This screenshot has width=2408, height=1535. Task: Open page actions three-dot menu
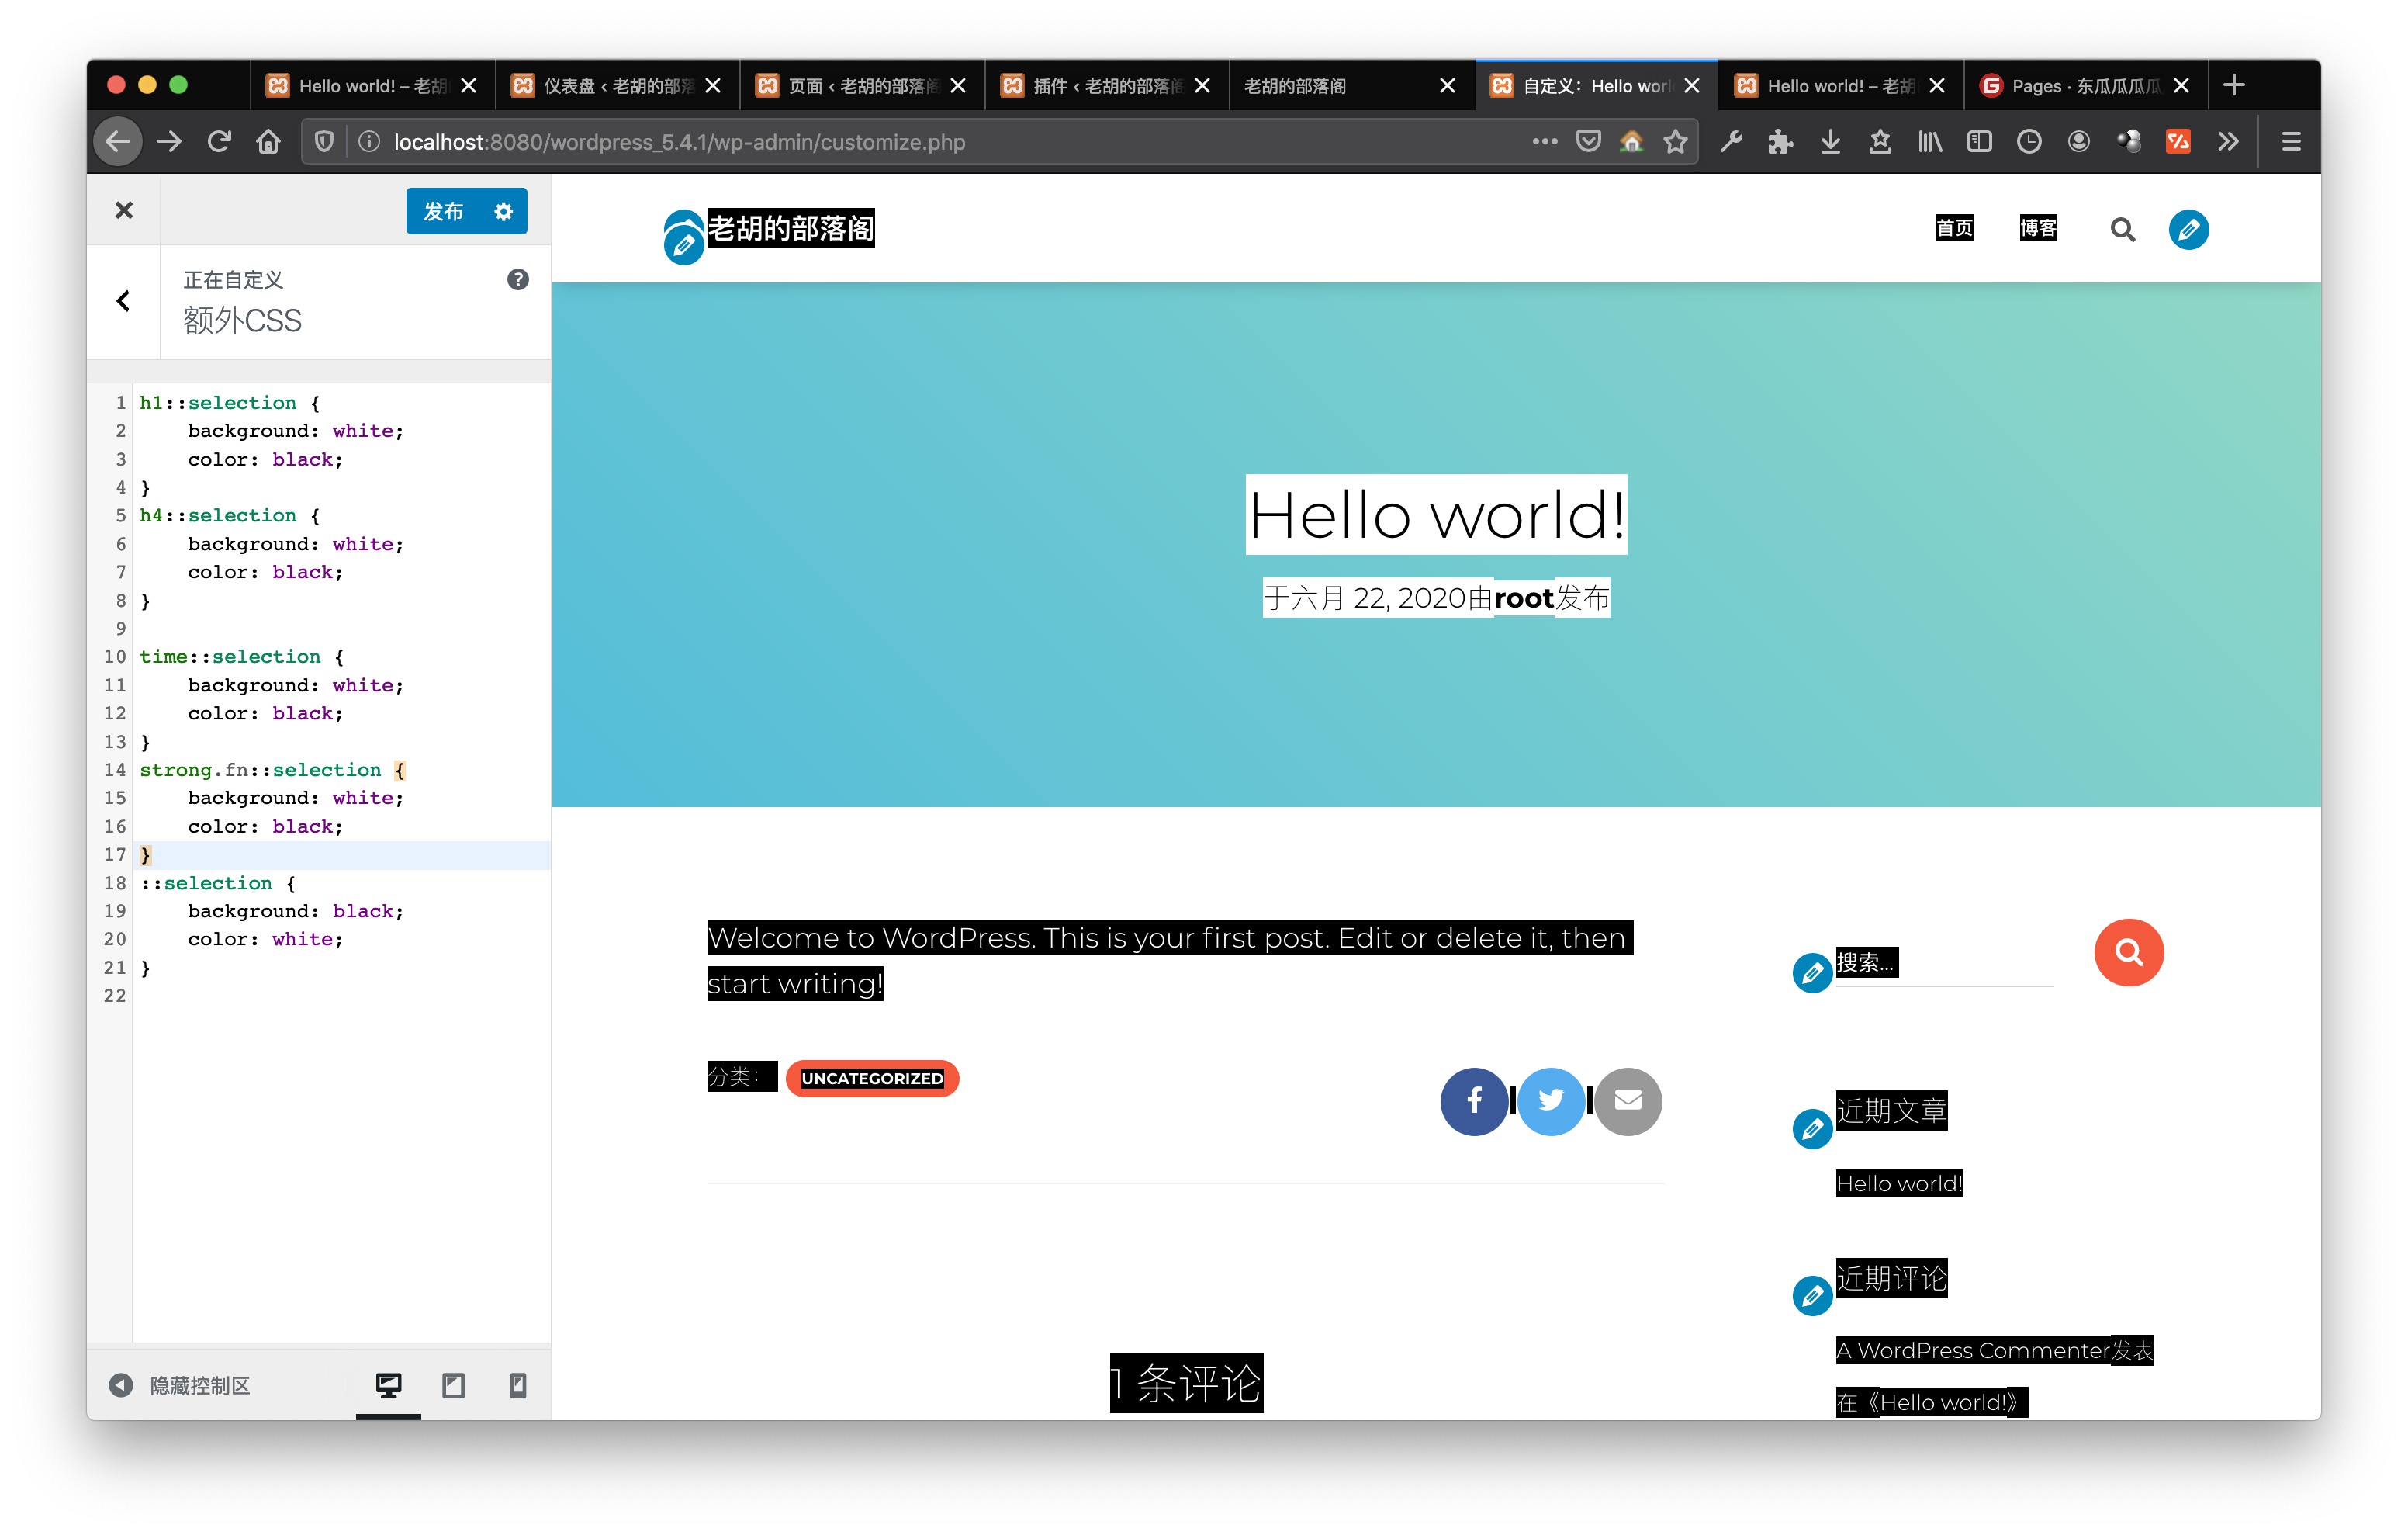tap(1545, 142)
